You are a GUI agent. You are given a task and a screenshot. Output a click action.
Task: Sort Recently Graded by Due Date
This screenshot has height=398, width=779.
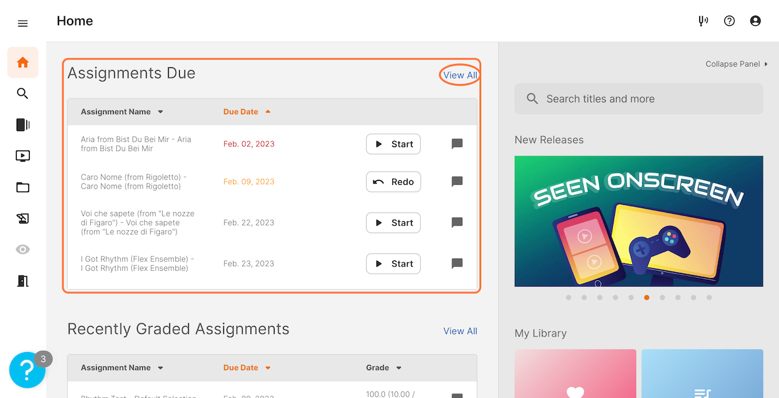[247, 368]
